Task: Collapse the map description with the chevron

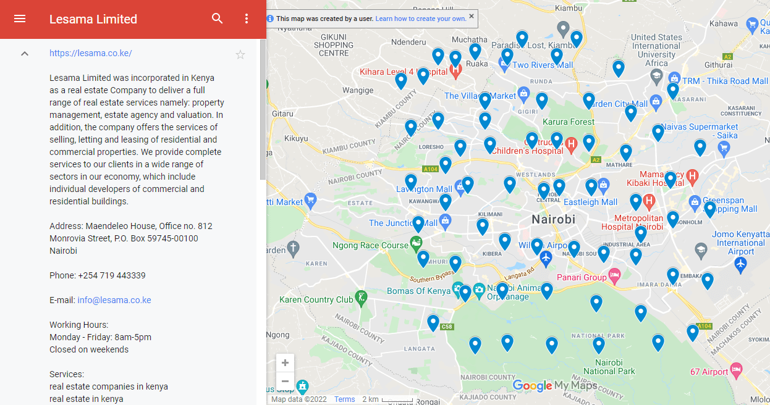Action: coord(25,54)
